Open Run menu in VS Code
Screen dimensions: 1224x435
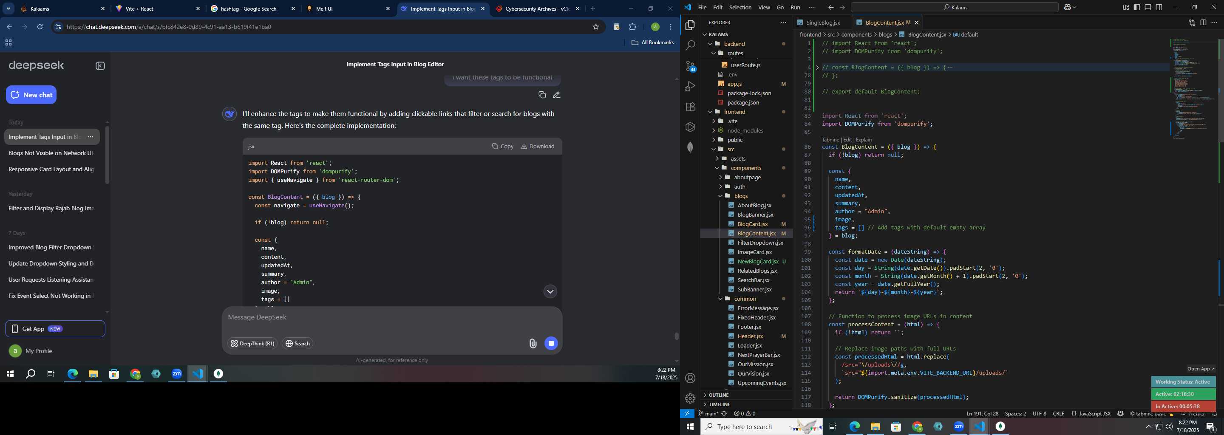pos(796,8)
